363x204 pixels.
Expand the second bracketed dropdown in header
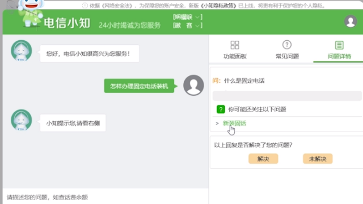(x=188, y=25)
